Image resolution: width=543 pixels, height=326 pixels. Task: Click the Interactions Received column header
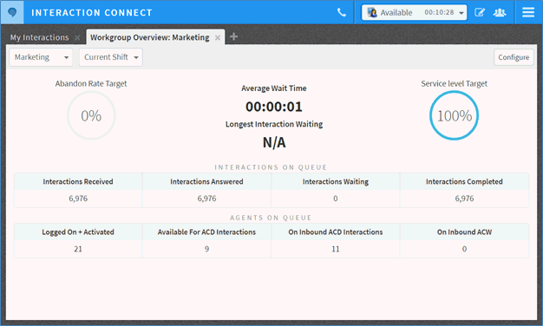pos(78,181)
